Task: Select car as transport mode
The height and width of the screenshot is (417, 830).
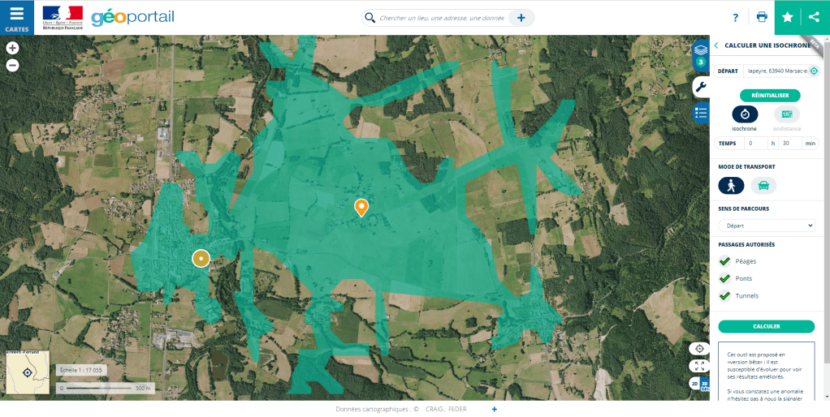Action: point(763,186)
